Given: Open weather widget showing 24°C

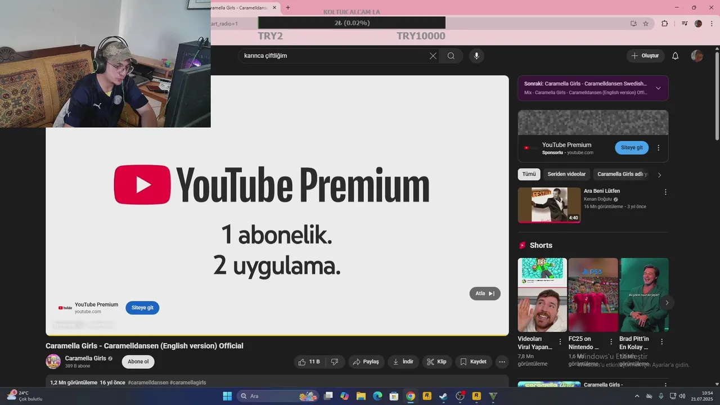Looking at the screenshot, I should tap(24, 396).
